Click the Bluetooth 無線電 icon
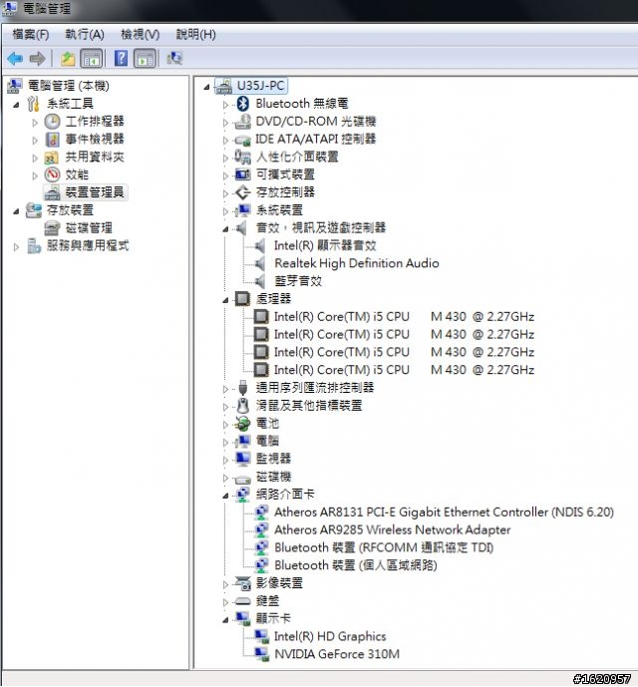The width and height of the screenshot is (638, 687). coord(243,104)
